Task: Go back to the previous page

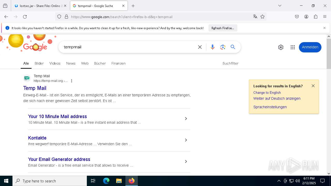Action: tap(6, 17)
